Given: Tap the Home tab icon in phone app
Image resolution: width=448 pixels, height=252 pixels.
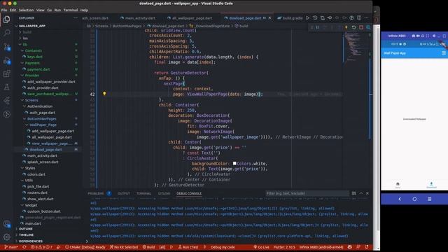Looking at the screenshot, I should 398,184.
